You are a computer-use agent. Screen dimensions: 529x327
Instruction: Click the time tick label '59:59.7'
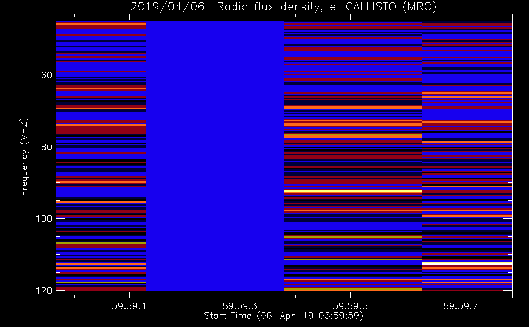click(x=461, y=306)
